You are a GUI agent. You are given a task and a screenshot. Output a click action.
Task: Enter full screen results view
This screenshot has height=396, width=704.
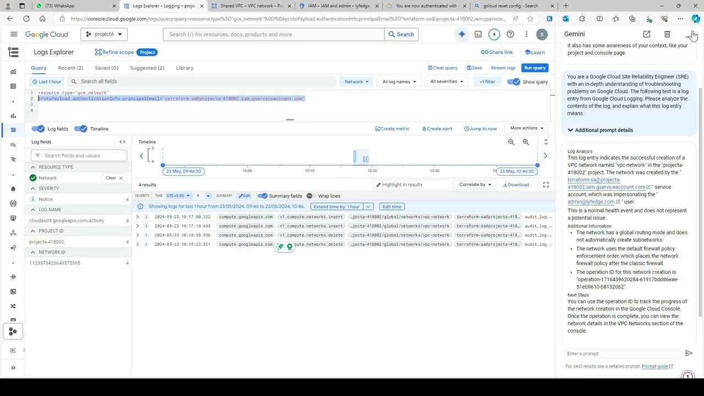(x=546, y=185)
